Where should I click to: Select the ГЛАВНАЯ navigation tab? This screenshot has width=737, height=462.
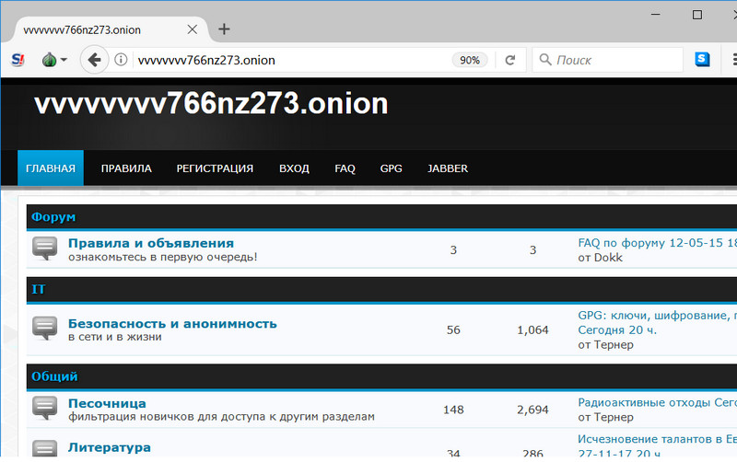point(51,168)
